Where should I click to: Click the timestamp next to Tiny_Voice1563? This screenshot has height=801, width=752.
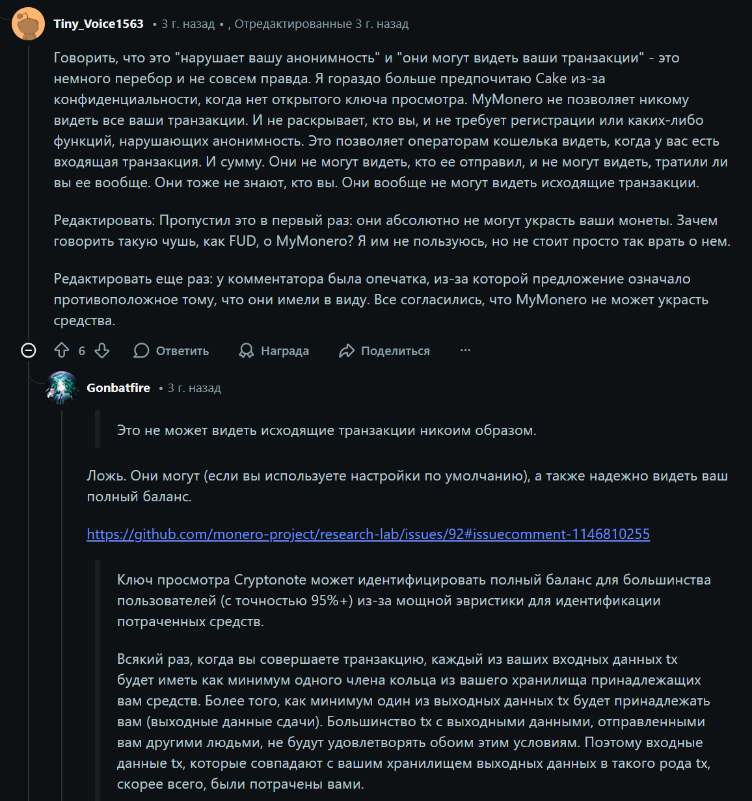[x=187, y=24]
